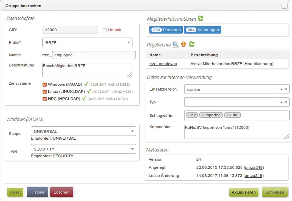This screenshot has height=201, width=292.
Task: Show the 203 Personen members
Action: (166, 30)
